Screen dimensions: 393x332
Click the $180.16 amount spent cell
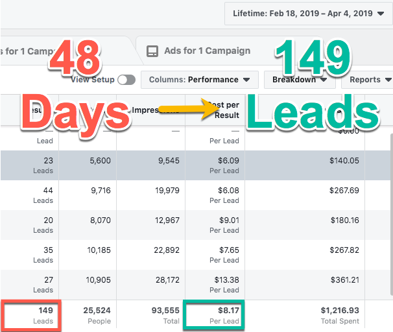tap(305, 225)
